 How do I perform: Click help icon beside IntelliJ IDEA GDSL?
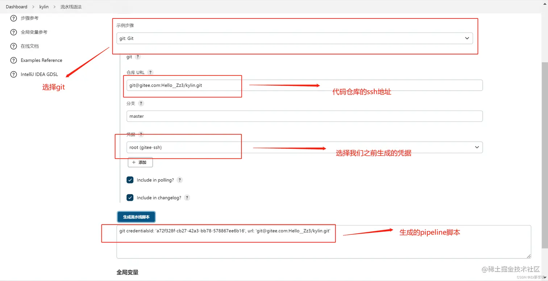(14, 74)
